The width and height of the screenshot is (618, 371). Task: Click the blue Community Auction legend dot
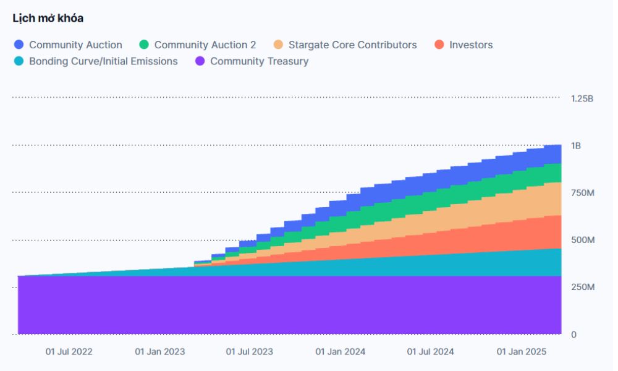pyautogui.click(x=19, y=45)
